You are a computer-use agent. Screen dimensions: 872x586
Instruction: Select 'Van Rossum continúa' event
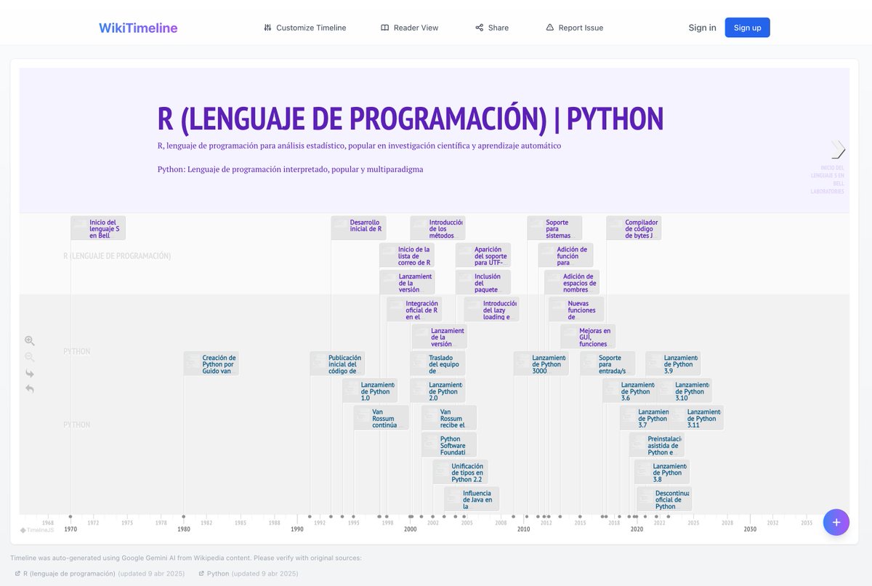pos(381,417)
